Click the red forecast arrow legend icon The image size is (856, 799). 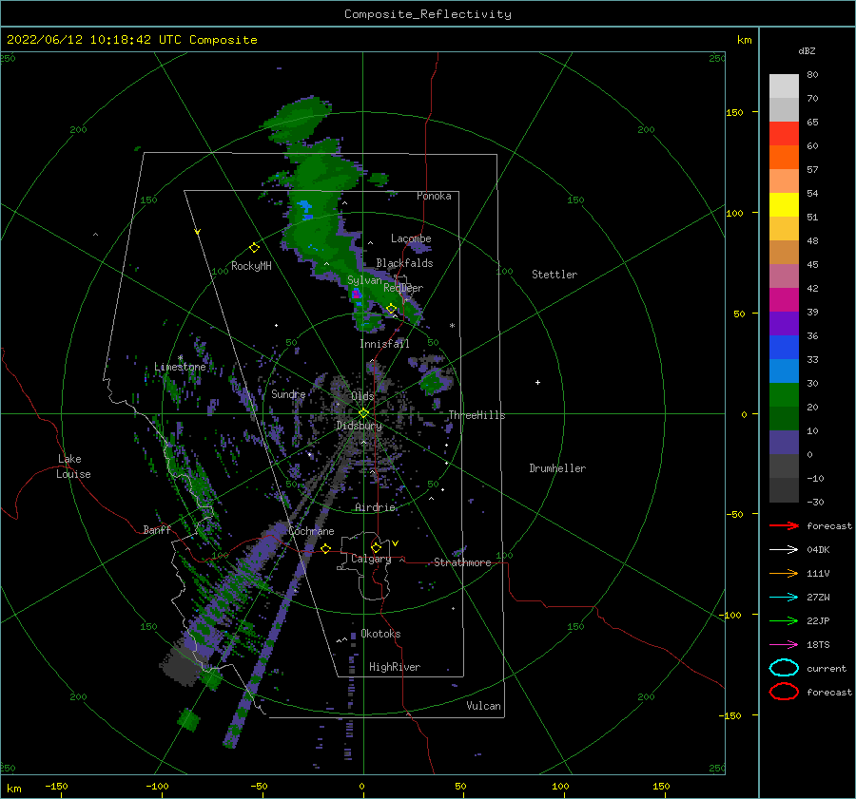click(x=784, y=525)
